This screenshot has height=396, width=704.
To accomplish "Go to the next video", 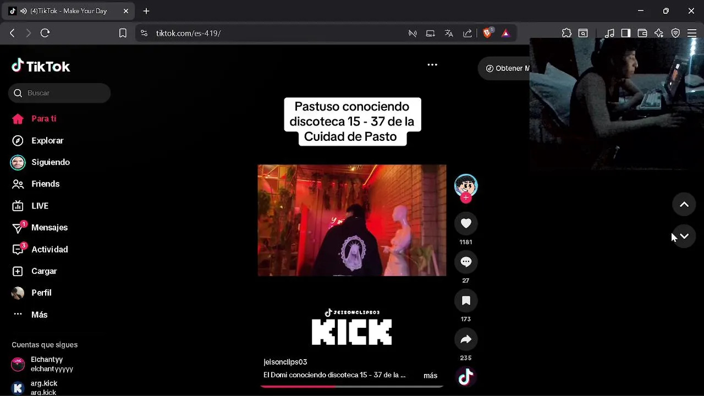I will pos(684,237).
